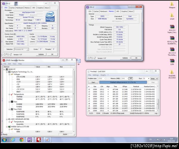Click the Hardware Monitor taskbar icon

(38, 140)
